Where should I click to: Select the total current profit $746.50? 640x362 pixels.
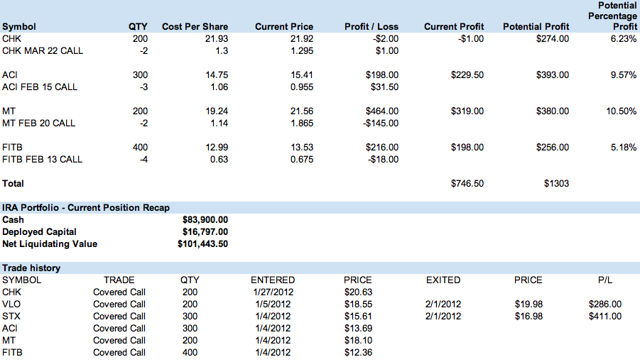click(467, 184)
